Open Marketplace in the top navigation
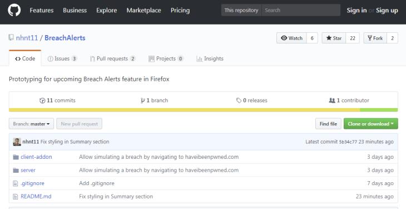The height and width of the screenshot is (209, 406). click(x=143, y=11)
